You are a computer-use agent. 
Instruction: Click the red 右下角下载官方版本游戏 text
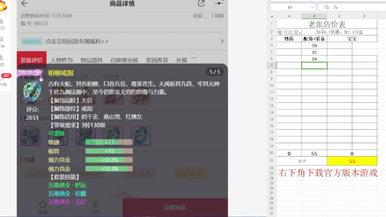pos(328,173)
